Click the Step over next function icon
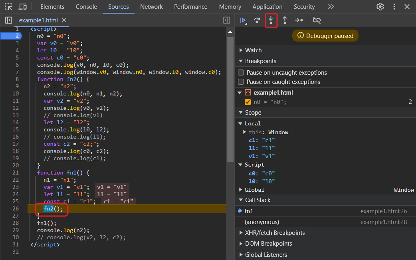Viewport: 416px width, 260px height. [x=257, y=20]
